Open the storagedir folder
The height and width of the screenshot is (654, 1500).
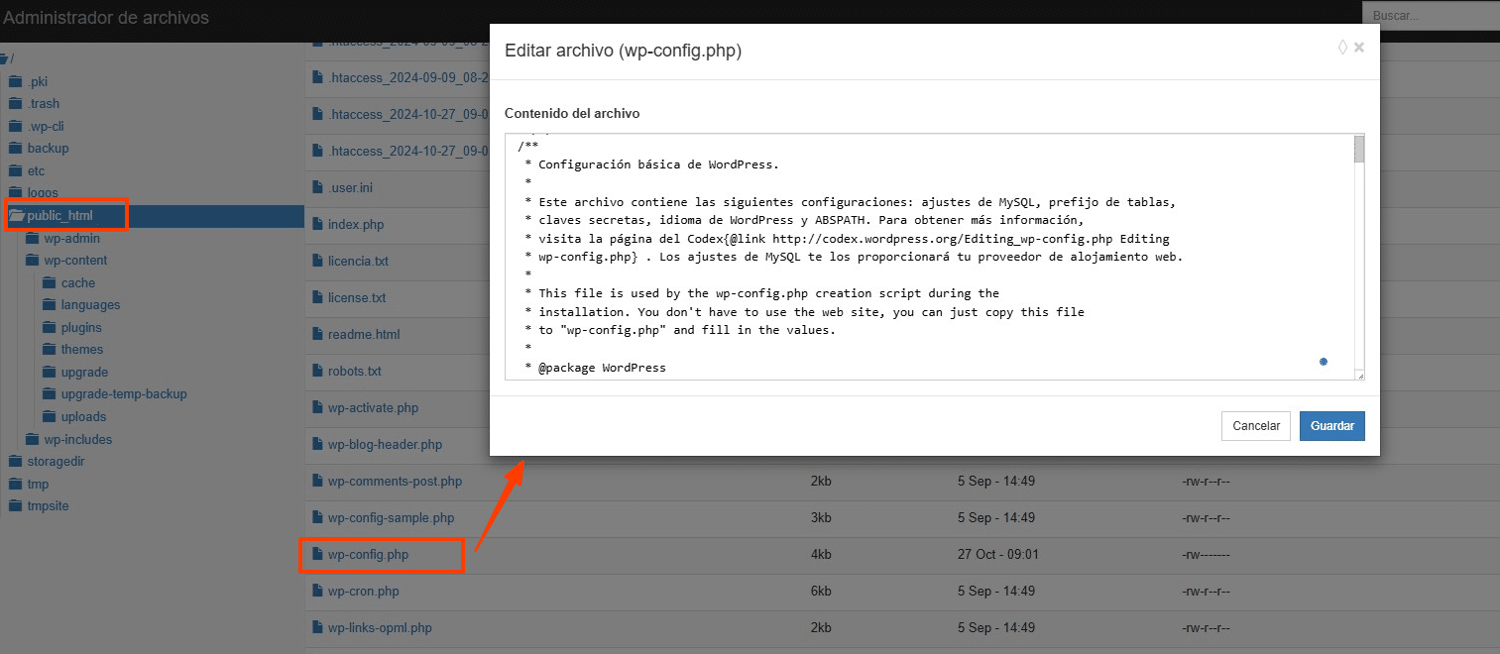tap(48, 462)
